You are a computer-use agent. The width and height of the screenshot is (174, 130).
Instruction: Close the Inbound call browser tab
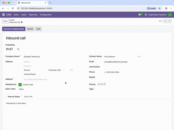point(46,3)
